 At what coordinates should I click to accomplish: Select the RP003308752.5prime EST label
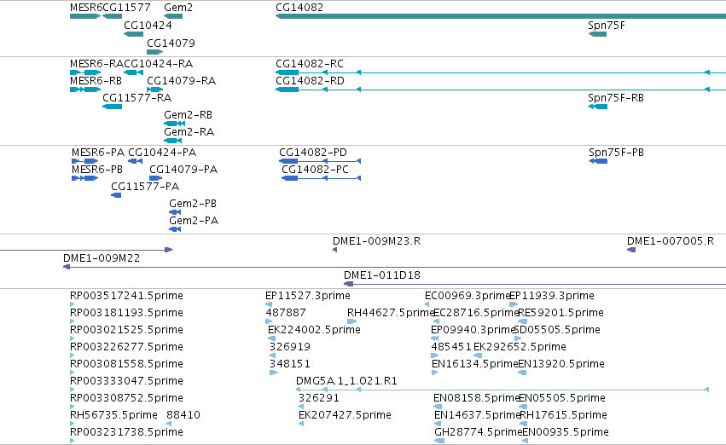[126, 399]
